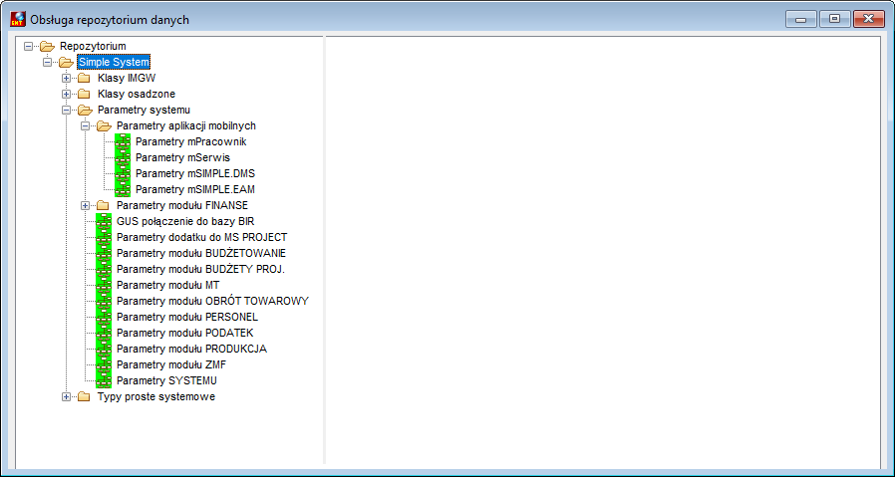Click Parametry modułu FINANSE folder icon
895x477 pixels.
tap(103, 205)
